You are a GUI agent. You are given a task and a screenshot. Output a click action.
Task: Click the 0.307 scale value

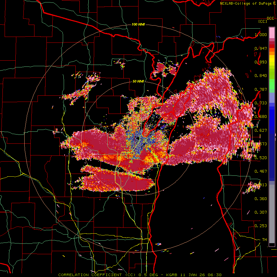[x=261, y=212]
